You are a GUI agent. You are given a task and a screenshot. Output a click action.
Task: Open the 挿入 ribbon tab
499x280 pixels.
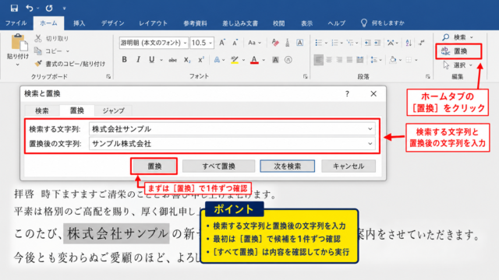click(x=79, y=23)
